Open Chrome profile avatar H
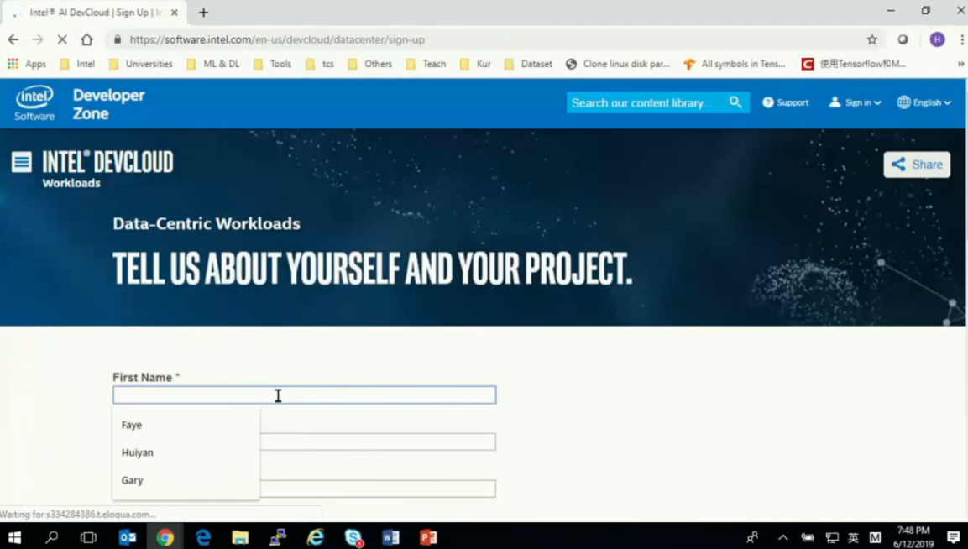This screenshot has width=968, height=549. point(937,39)
